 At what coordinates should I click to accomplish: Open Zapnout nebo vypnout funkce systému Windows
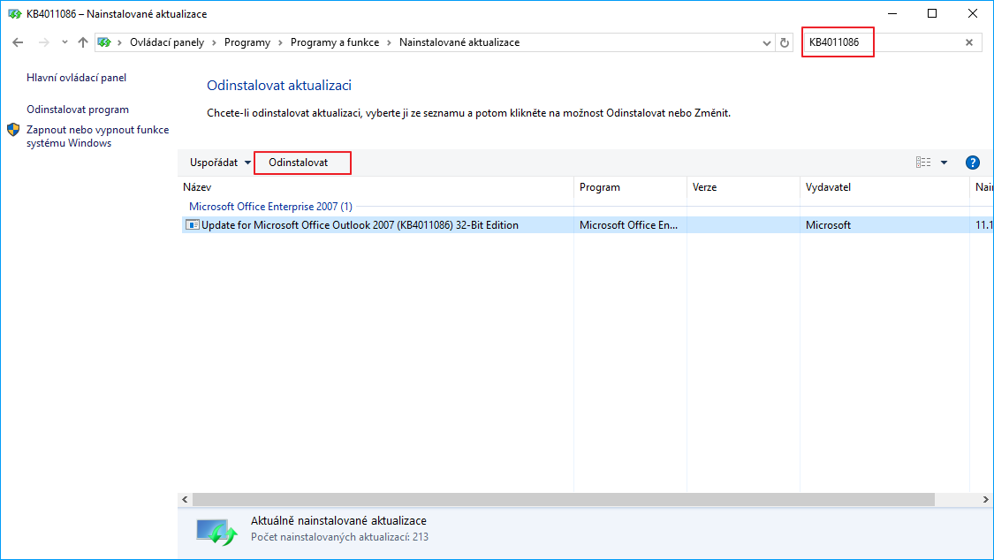[97, 136]
